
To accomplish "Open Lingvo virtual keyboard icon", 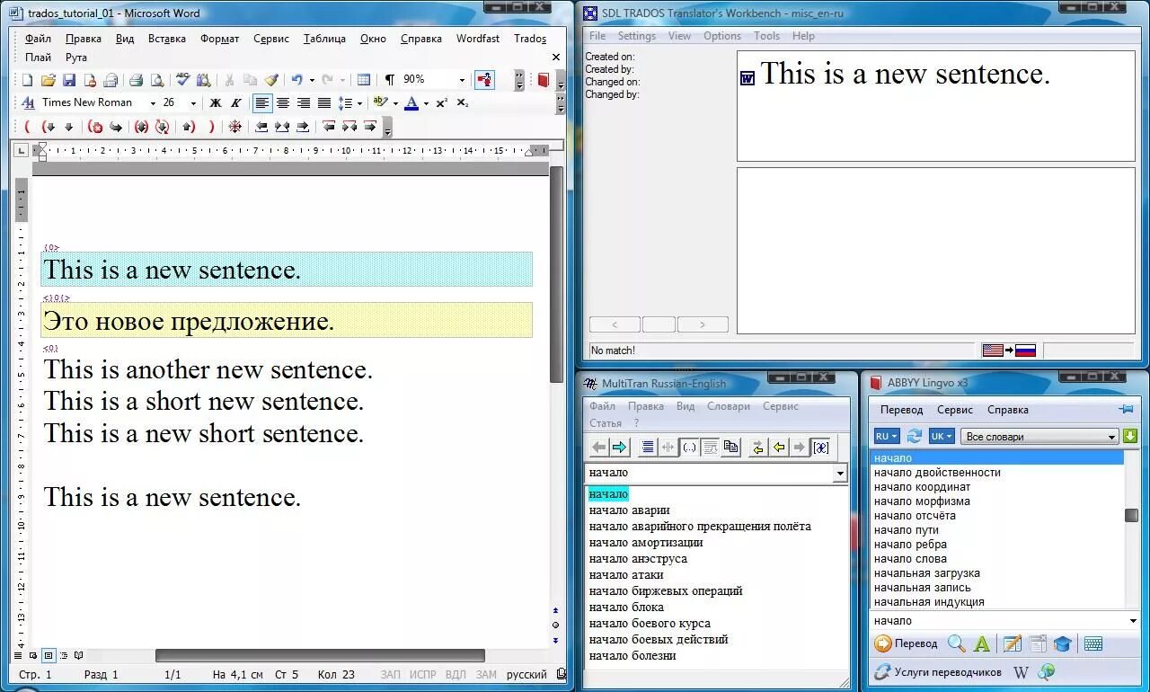I will (1093, 643).
